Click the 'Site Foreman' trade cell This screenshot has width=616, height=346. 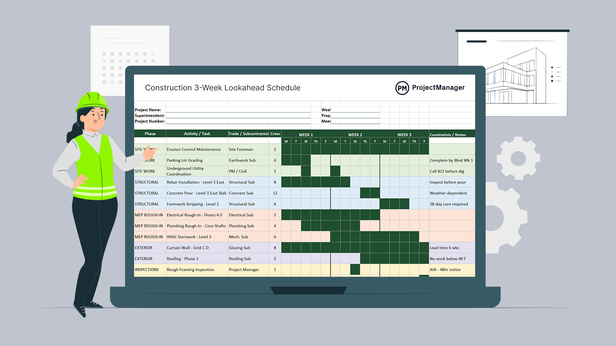click(248, 150)
